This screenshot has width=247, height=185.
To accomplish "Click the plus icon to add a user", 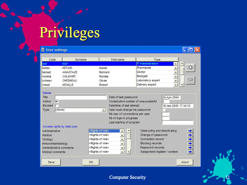I will pyautogui.click(x=191, y=67).
